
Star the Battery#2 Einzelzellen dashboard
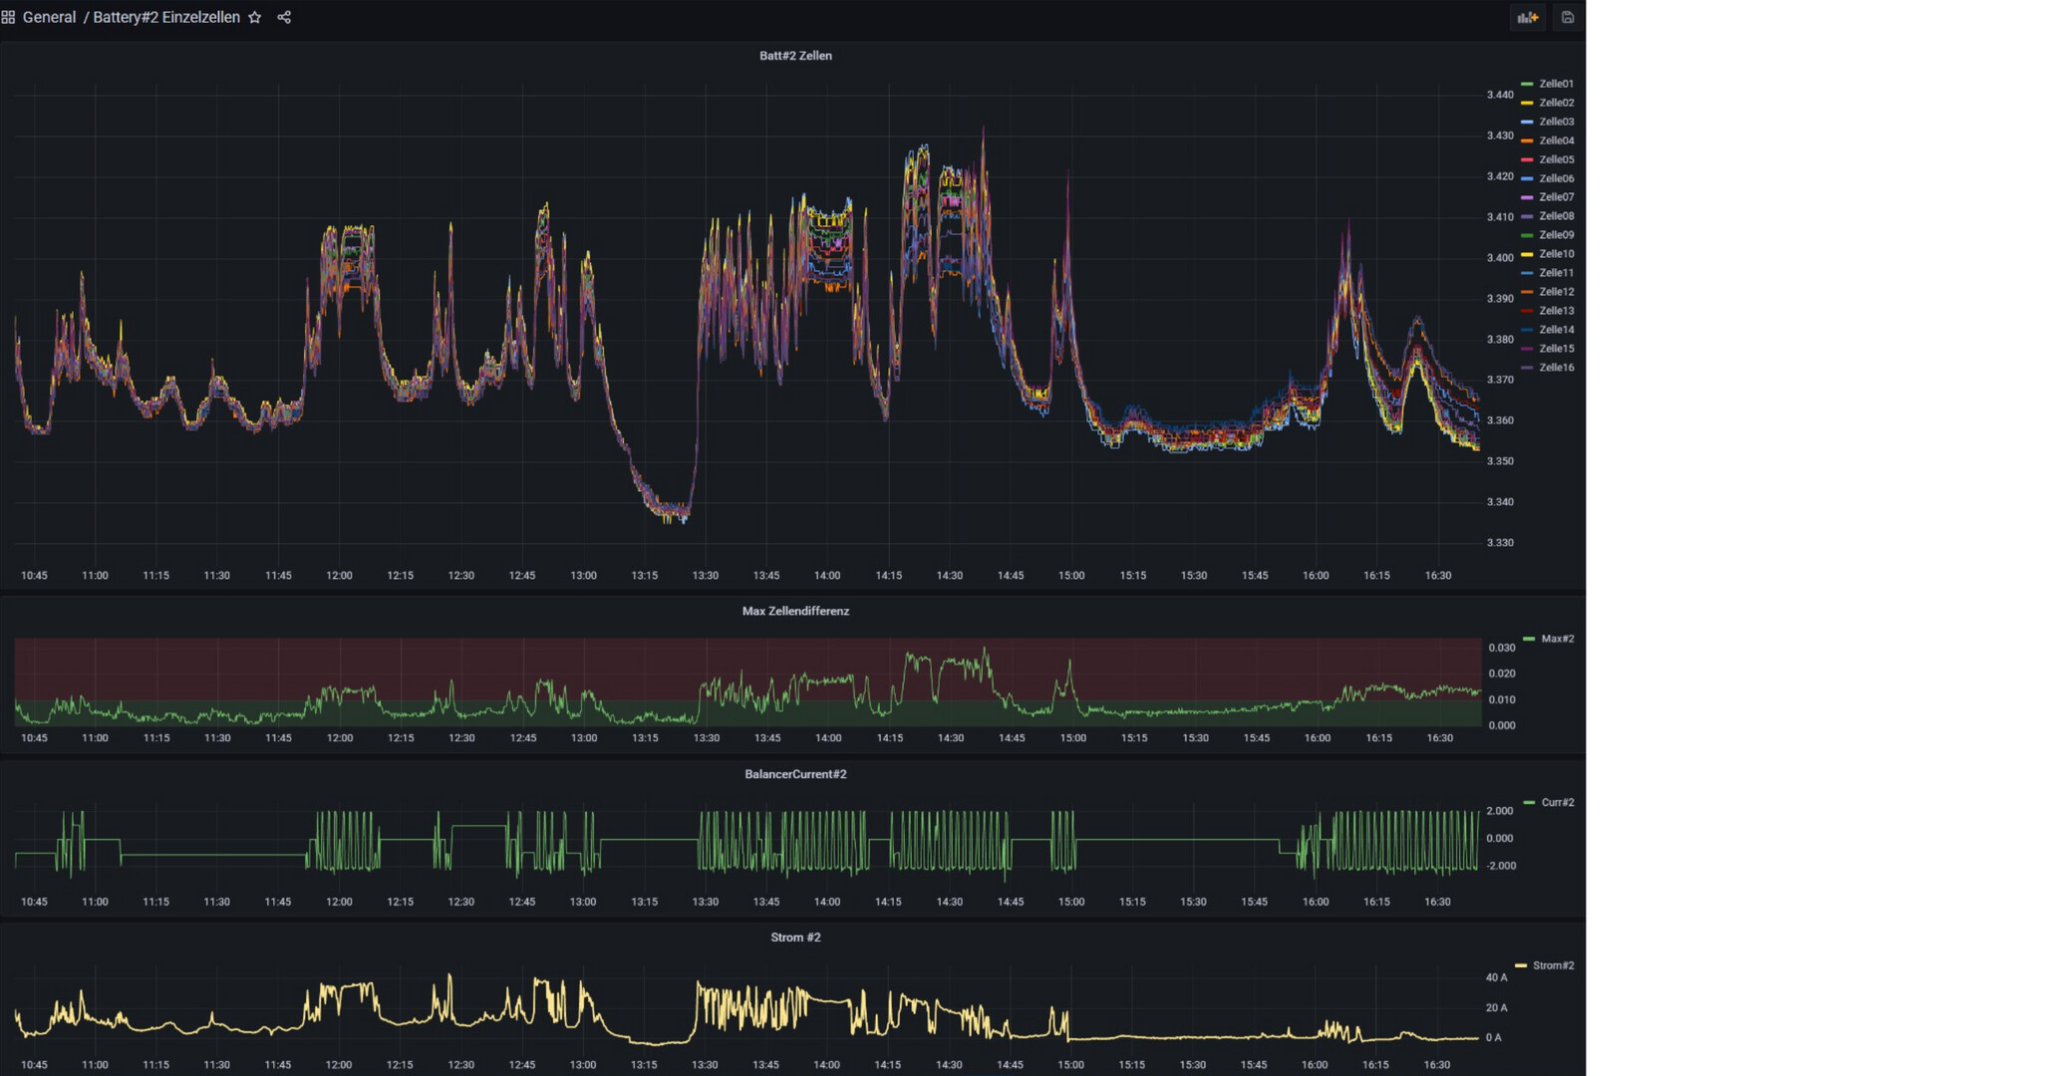255,17
